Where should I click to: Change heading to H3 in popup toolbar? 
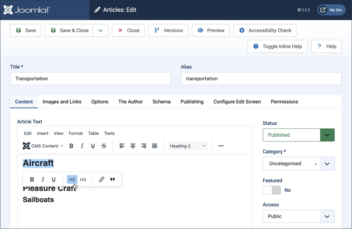click(83, 179)
